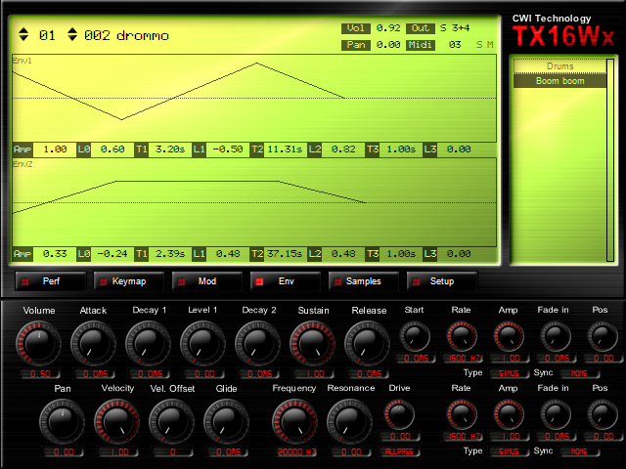Image resolution: width=626 pixels, height=469 pixels.
Task: Switch to the Keymap page
Action: click(128, 281)
